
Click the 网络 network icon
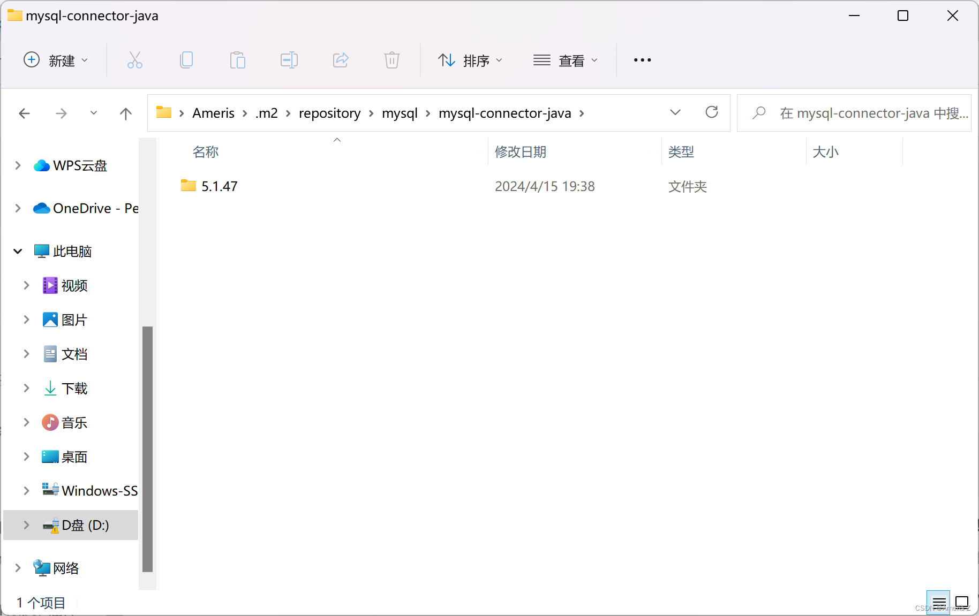42,567
